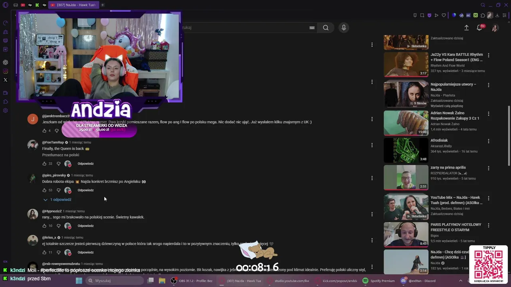
Task: Open a new browser tab
Action: tap(103, 5)
